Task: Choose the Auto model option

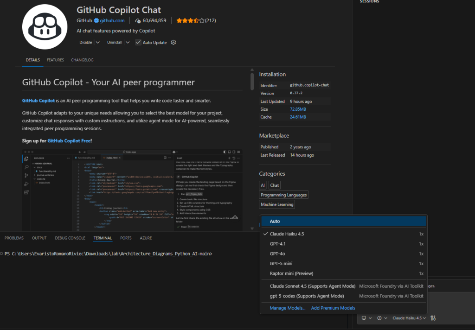Action: (275, 221)
